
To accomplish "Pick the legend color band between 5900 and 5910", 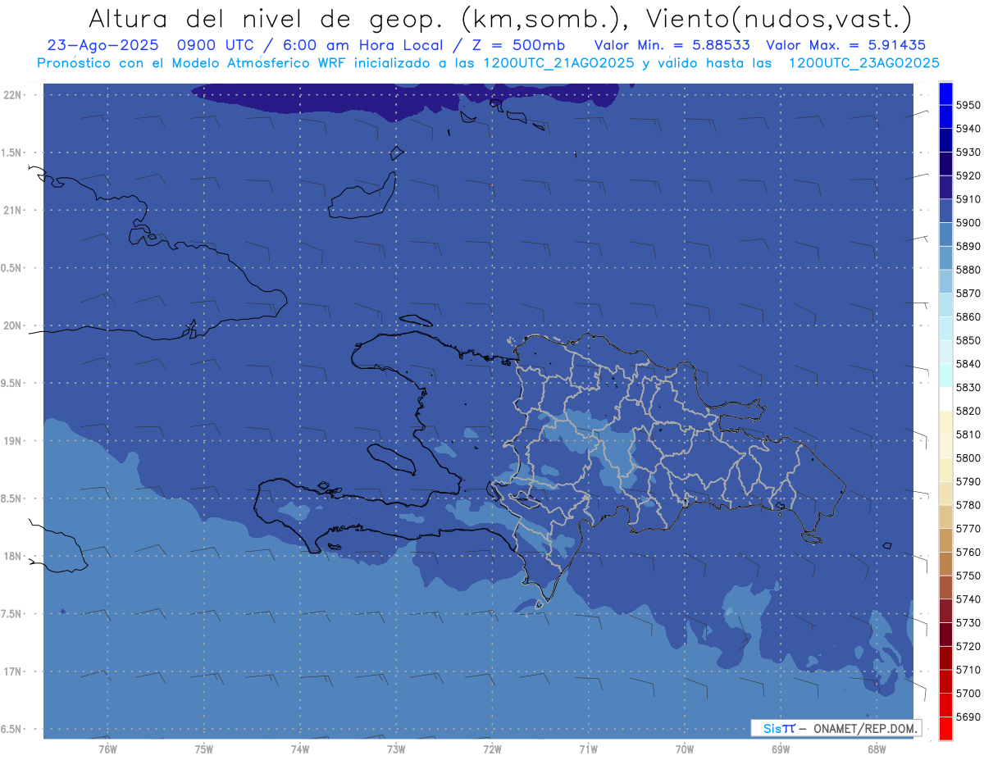I will 945,211.
